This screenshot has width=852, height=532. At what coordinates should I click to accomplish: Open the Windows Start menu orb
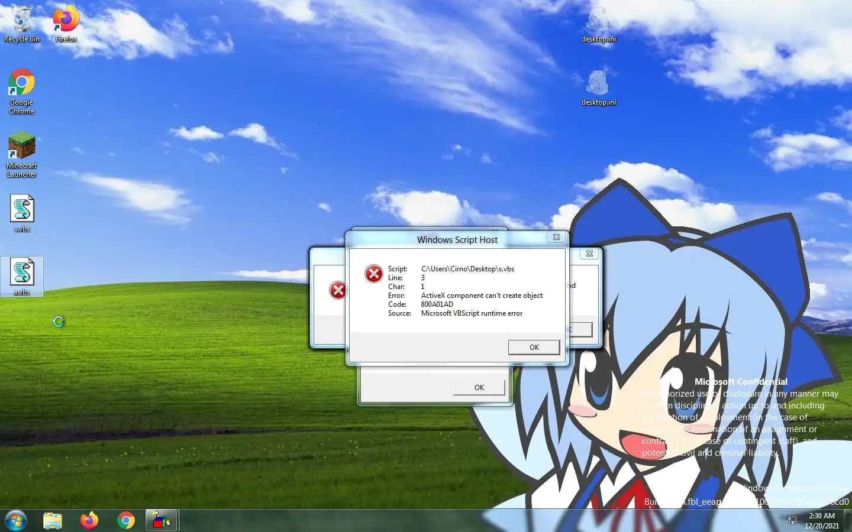16,520
